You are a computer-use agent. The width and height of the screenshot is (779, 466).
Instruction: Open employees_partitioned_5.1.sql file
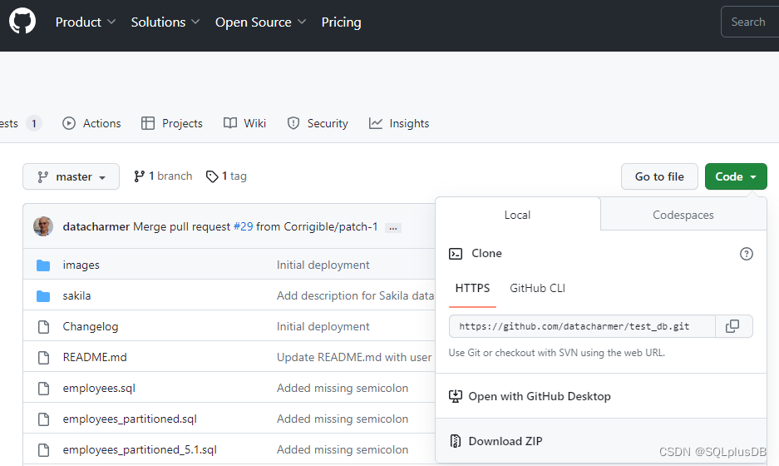tap(140, 450)
